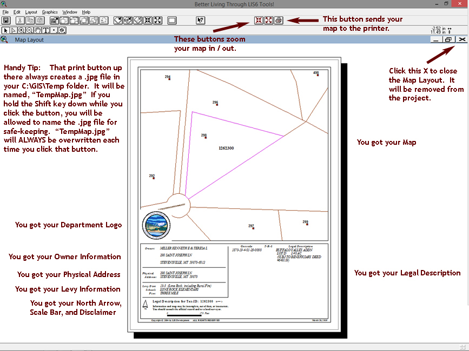
Task: Open the File menu
Action: click(5, 12)
